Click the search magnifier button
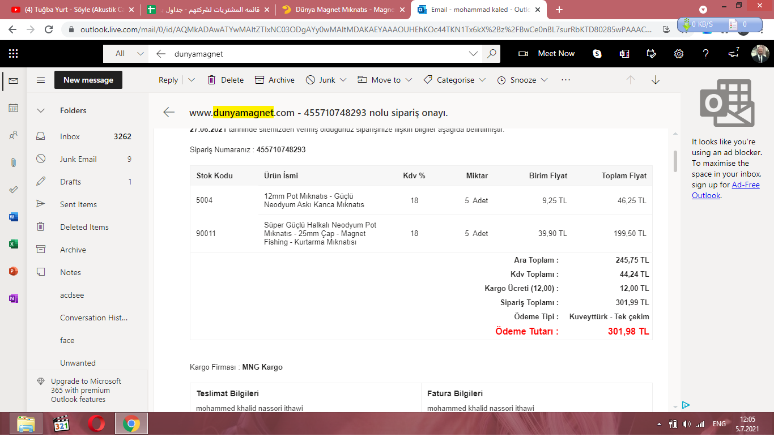Screen dimensions: 774x437 491,54
